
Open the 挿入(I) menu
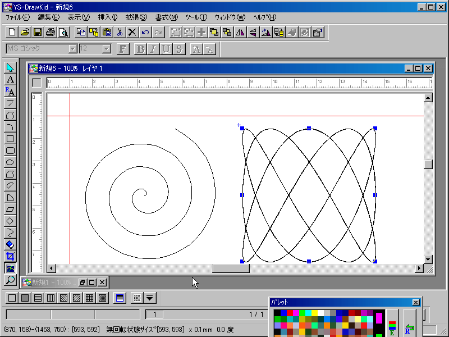(108, 17)
